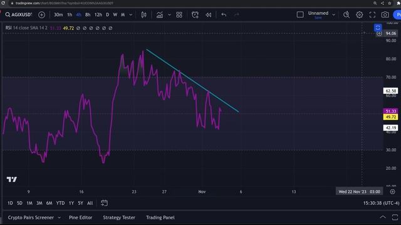
Task: Click the browser share icon
Action: tap(382, 3)
